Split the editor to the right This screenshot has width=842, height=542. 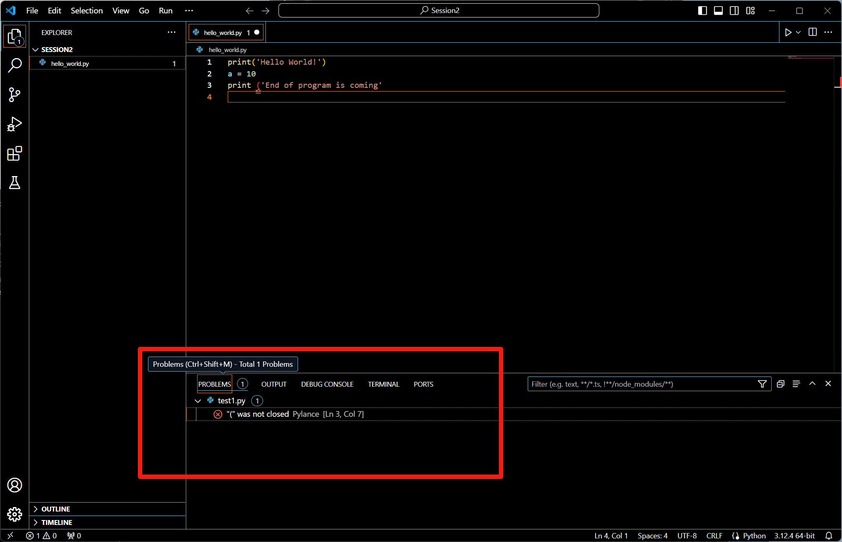[x=812, y=32]
